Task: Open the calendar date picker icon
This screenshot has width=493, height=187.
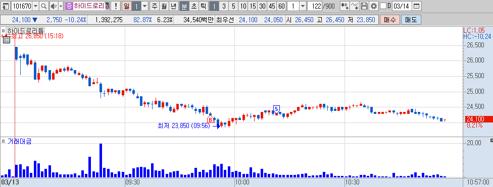Action: click(x=416, y=6)
